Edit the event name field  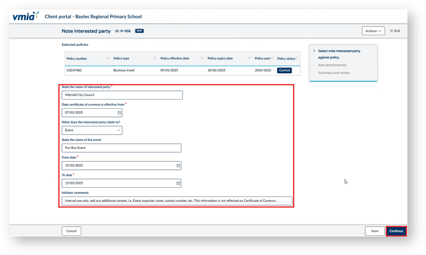tap(121, 148)
